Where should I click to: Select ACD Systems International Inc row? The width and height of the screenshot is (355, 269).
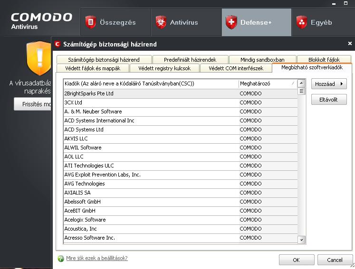[x=181, y=121]
